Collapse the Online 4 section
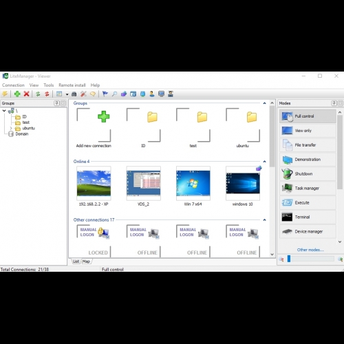The height and width of the screenshot is (344, 344). pos(264,162)
